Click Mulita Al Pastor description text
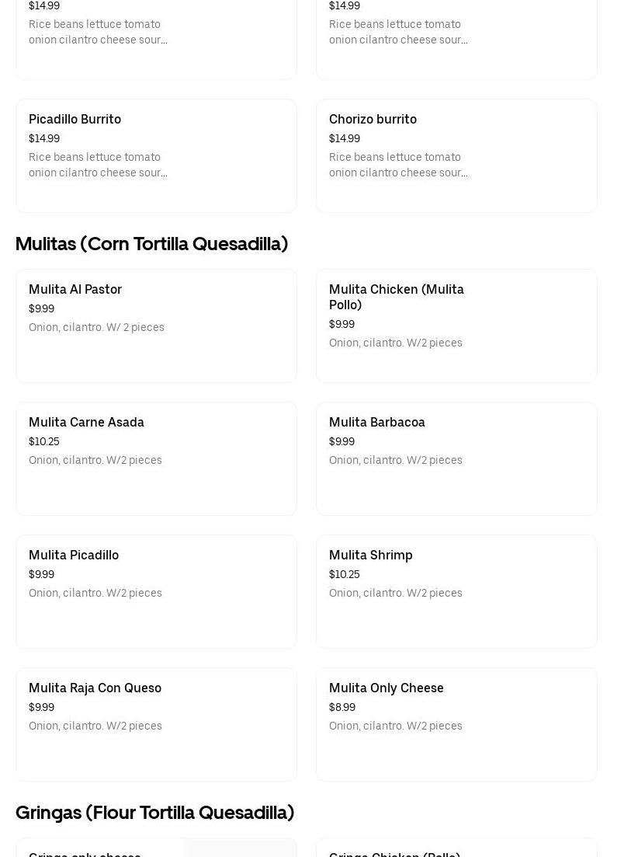624x857 pixels. tap(96, 328)
